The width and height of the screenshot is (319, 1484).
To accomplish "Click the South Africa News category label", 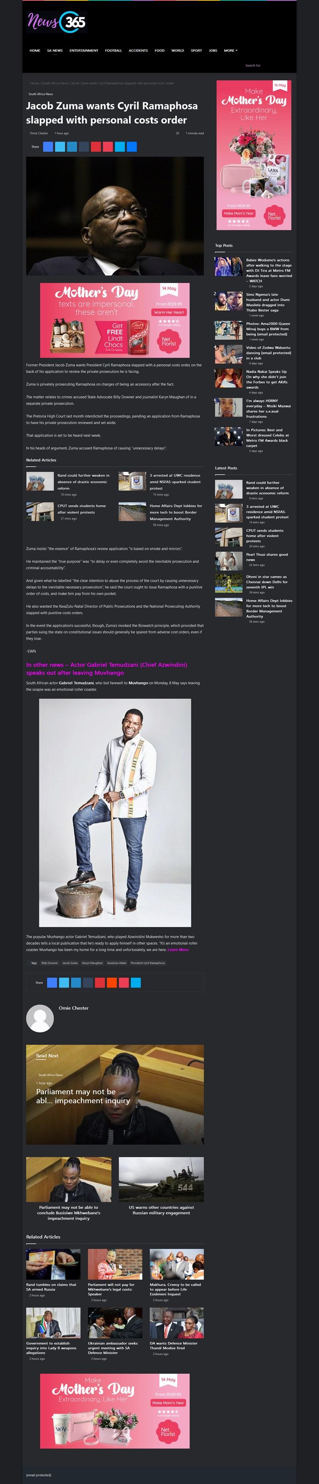I will [41, 94].
